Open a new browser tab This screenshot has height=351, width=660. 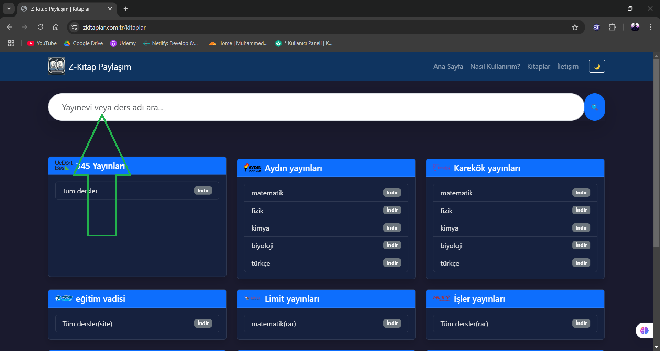point(126,9)
